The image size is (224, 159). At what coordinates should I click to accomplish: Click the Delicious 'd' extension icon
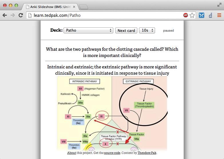coord(210,15)
